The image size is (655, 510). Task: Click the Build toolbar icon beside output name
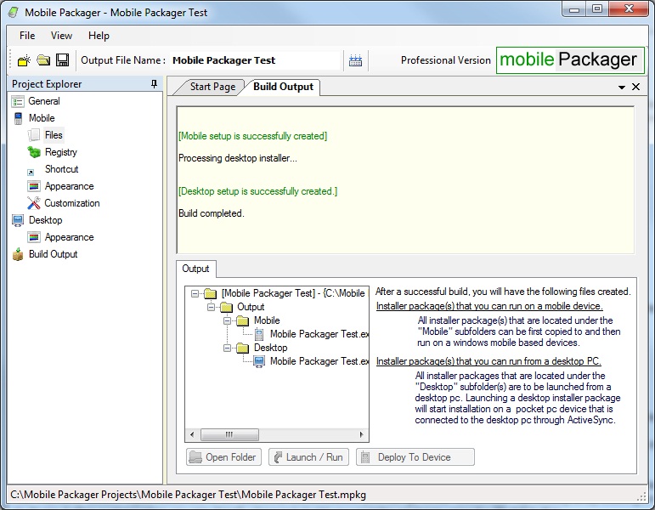(355, 60)
